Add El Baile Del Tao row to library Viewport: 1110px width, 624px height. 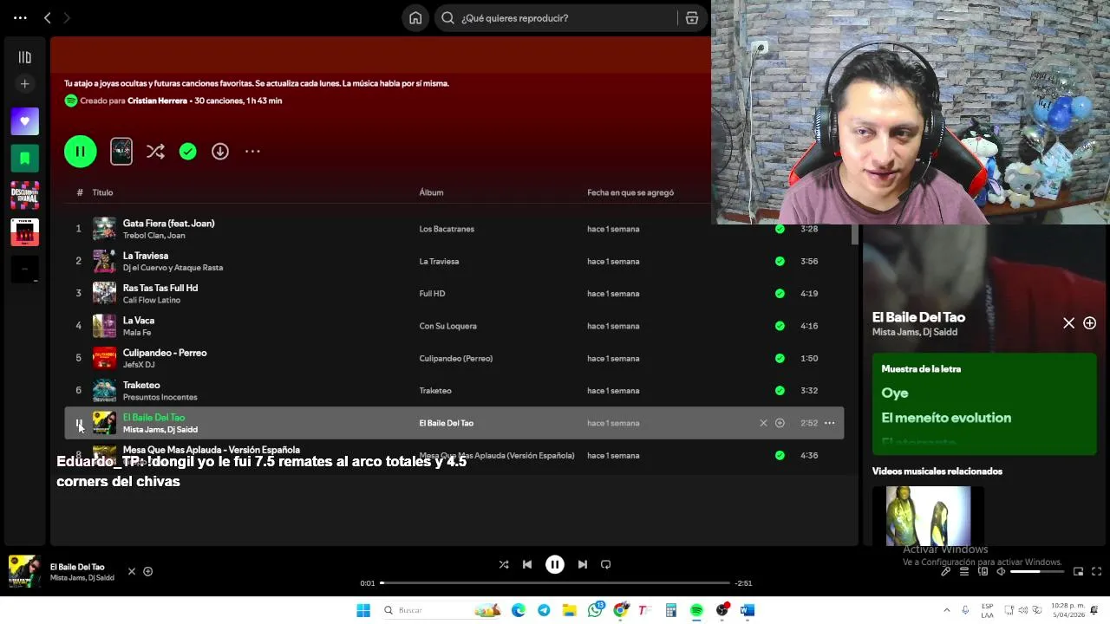coord(780,423)
